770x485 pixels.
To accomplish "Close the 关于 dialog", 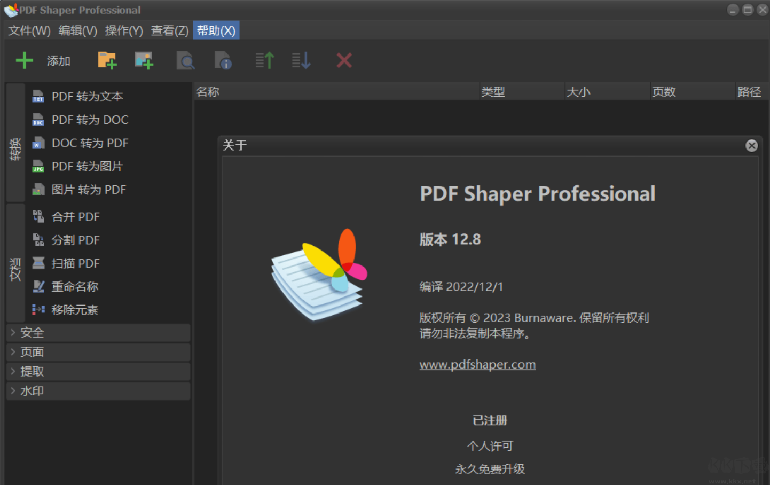I will [752, 145].
